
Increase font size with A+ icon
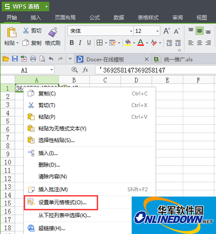[167, 31]
